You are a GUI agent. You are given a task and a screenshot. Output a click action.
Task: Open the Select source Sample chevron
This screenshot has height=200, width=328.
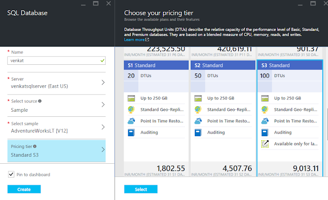pos(103,105)
